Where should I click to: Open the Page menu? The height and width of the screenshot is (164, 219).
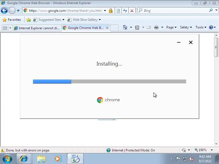pyautogui.click(x=171, y=27)
